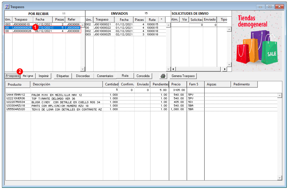Open the Discordias option
This screenshot has width=289, height=190.
[x=83, y=76]
